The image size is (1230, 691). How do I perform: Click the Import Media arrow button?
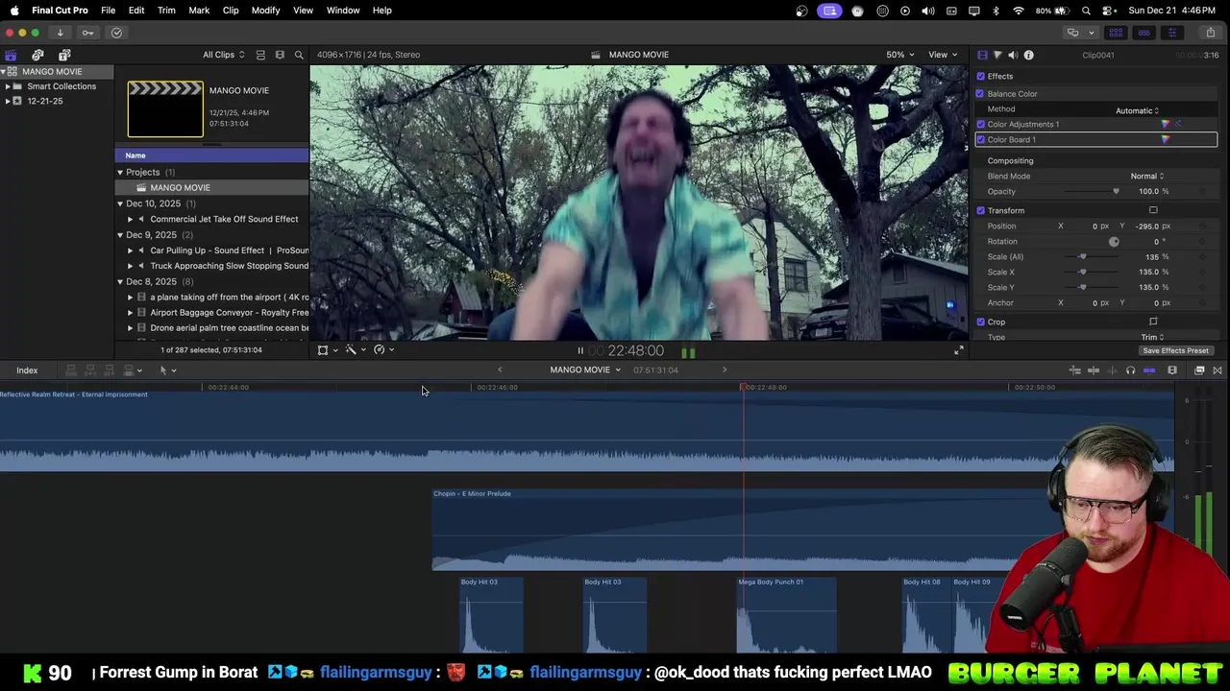tap(60, 33)
